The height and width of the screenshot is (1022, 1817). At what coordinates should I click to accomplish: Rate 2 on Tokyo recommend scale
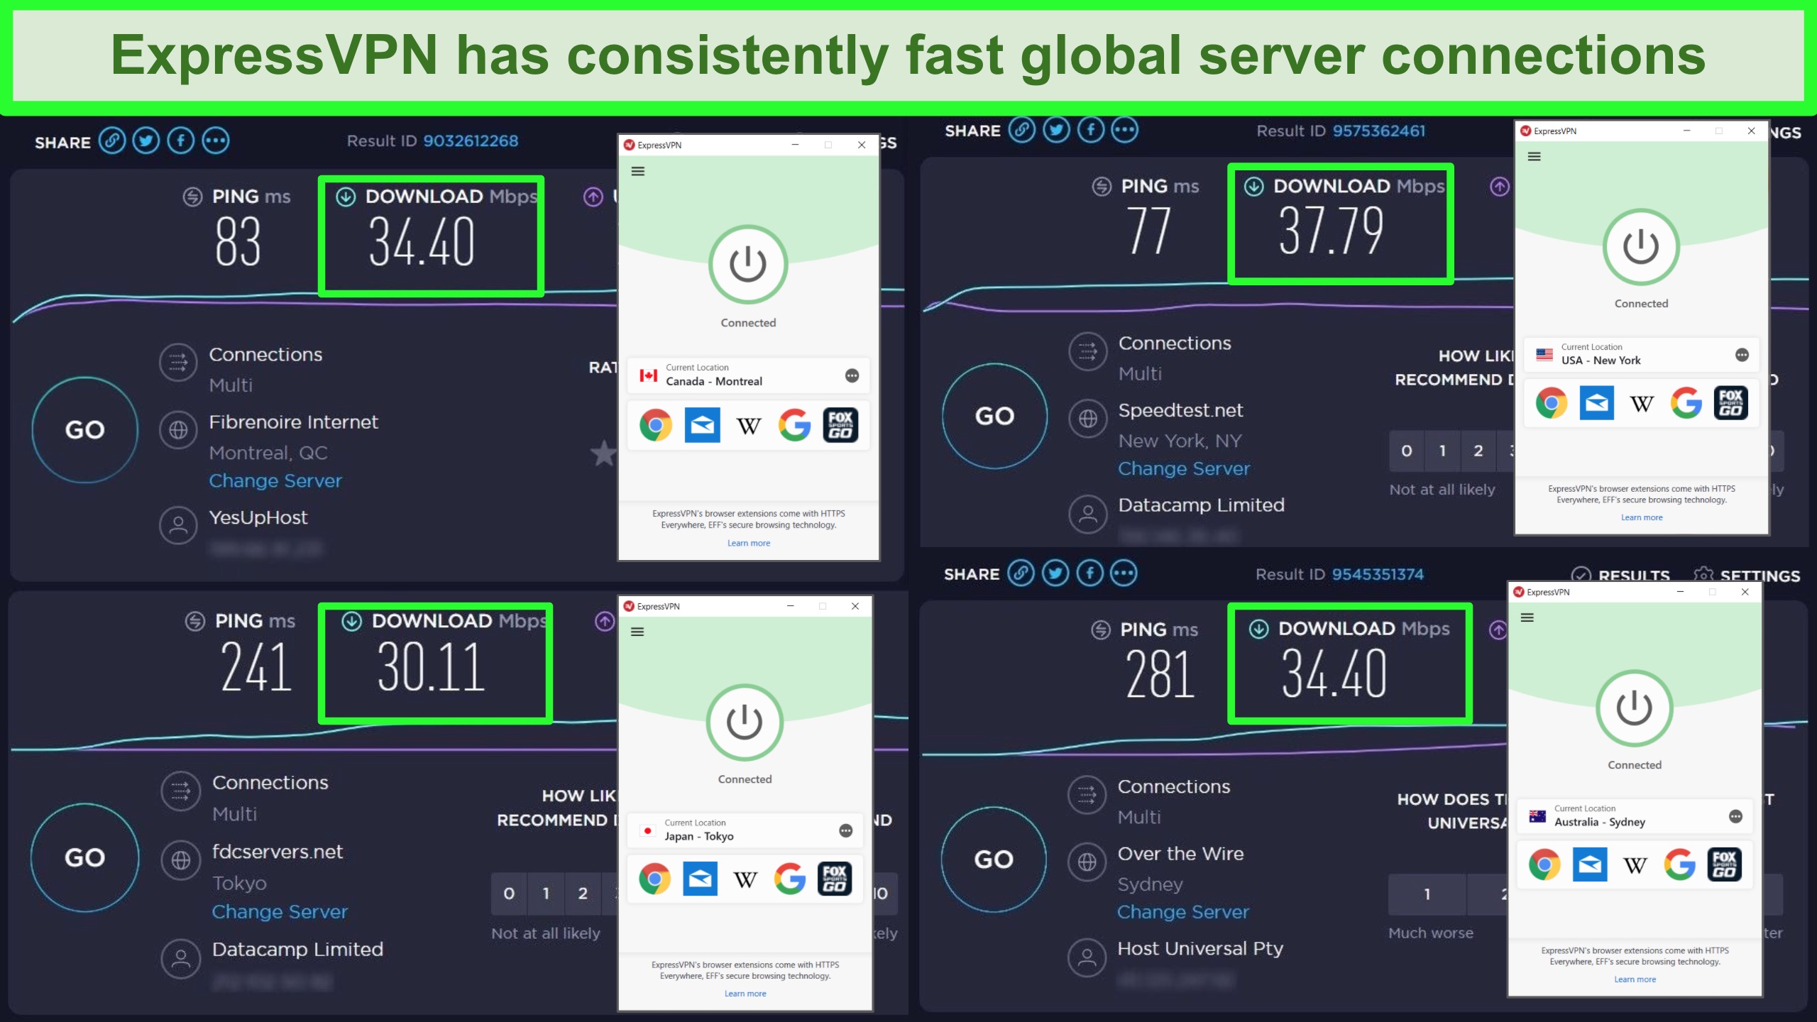(x=583, y=894)
